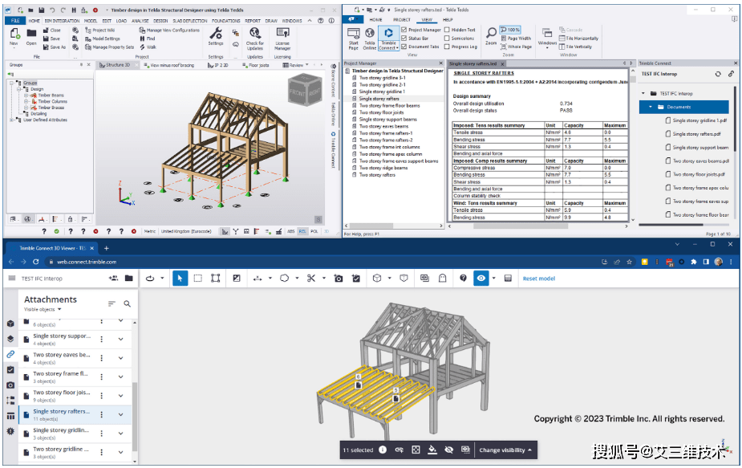Expand the Timber Columns tree node
The width and height of the screenshot is (742, 468).
[26, 101]
